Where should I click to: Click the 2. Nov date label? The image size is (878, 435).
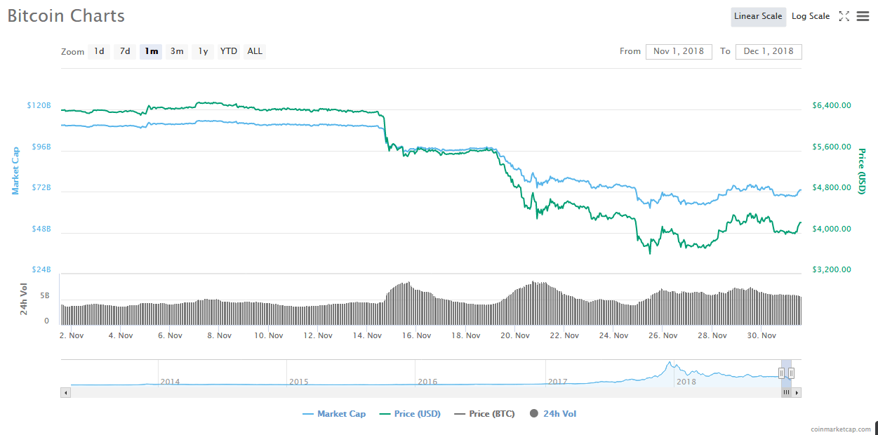pyautogui.click(x=72, y=335)
